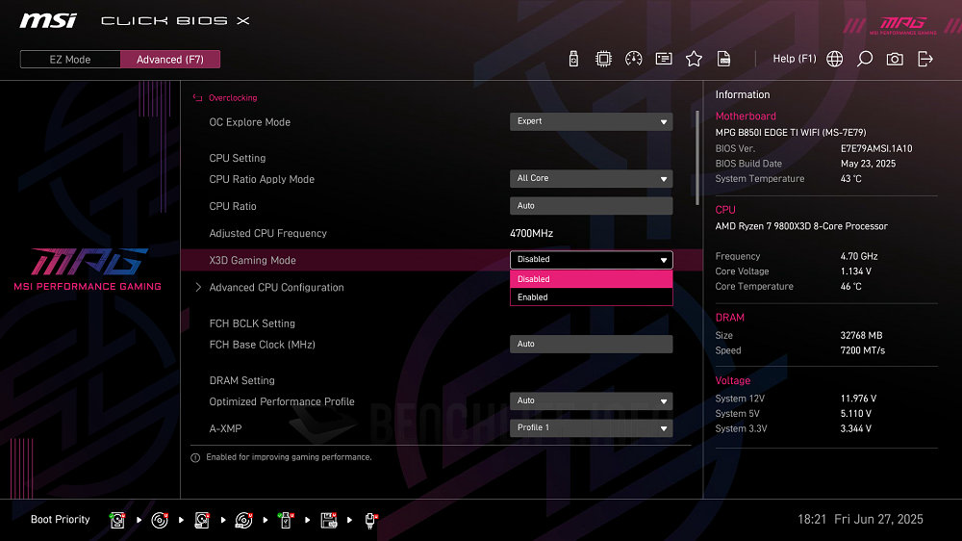The width and height of the screenshot is (962, 541).
Task: Open CPU Ratio Apply Mode dropdown
Action: point(591,179)
